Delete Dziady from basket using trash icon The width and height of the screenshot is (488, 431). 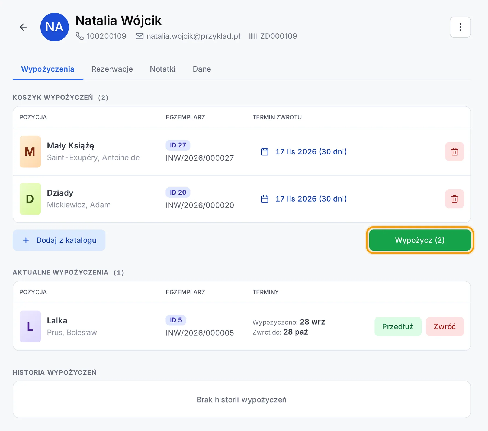(454, 199)
